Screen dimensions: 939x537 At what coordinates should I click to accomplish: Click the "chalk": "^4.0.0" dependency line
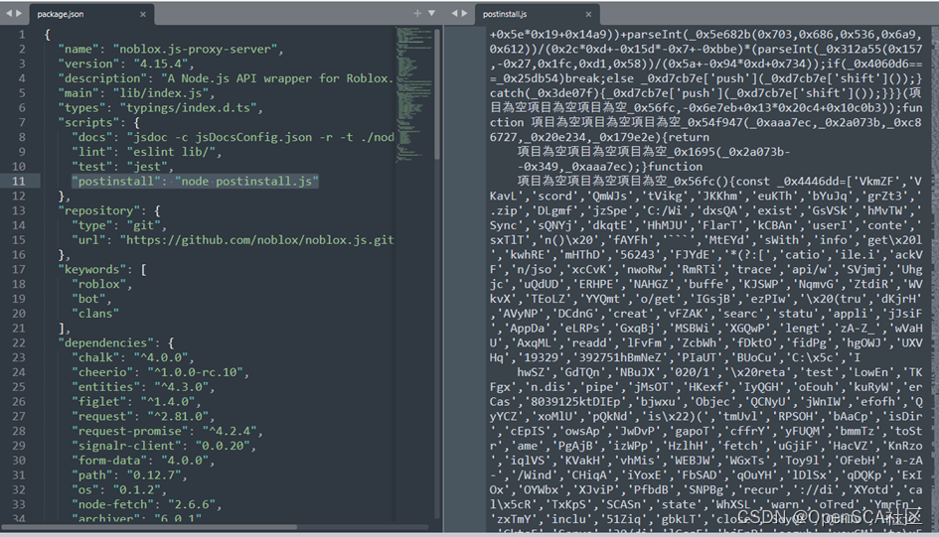coord(133,357)
